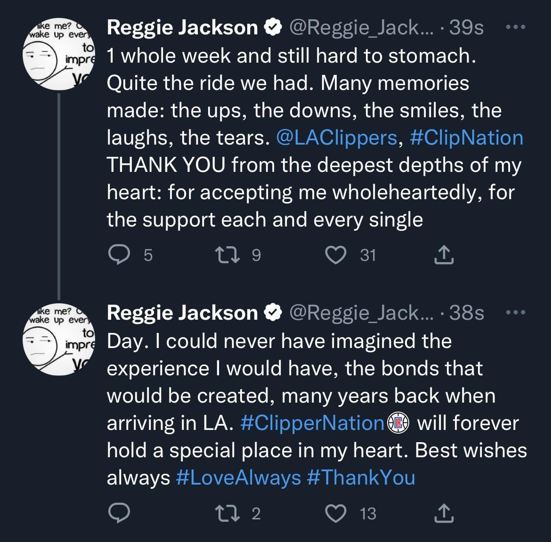Share the first tweet
The height and width of the screenshot is (542, 551).
pos(443,255)
